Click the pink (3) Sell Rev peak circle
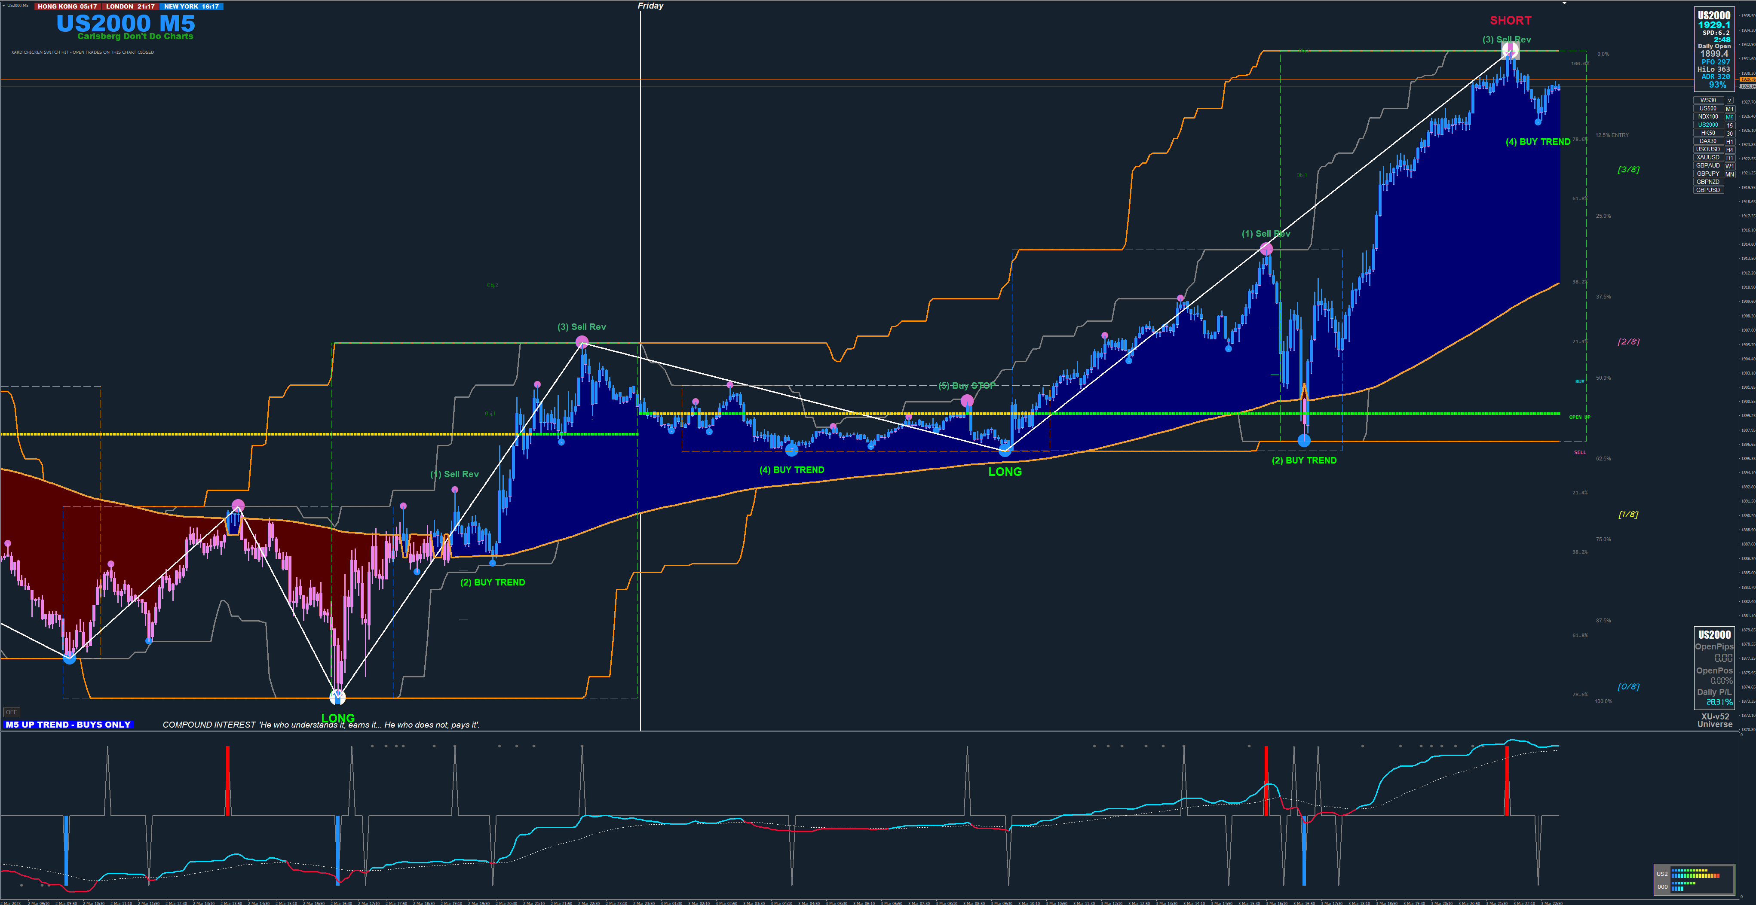1756x905 pixels. point(582,342)
